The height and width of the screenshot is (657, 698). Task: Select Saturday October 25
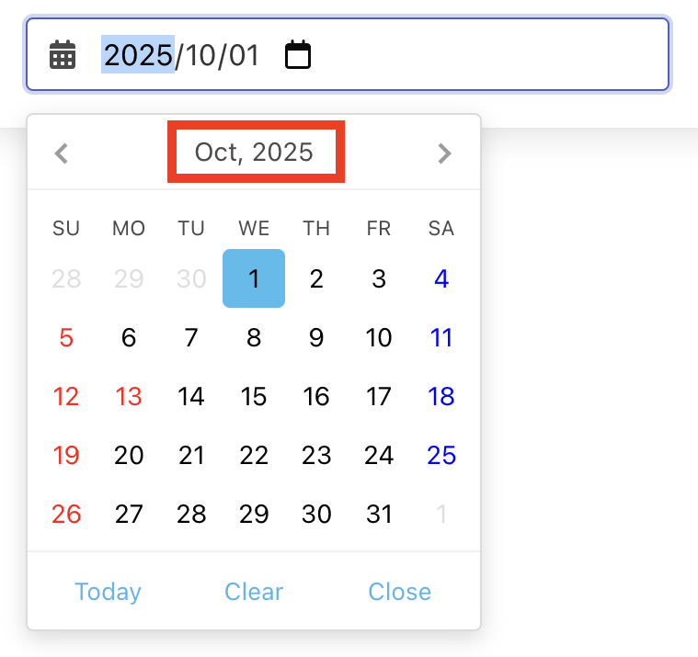441,455
